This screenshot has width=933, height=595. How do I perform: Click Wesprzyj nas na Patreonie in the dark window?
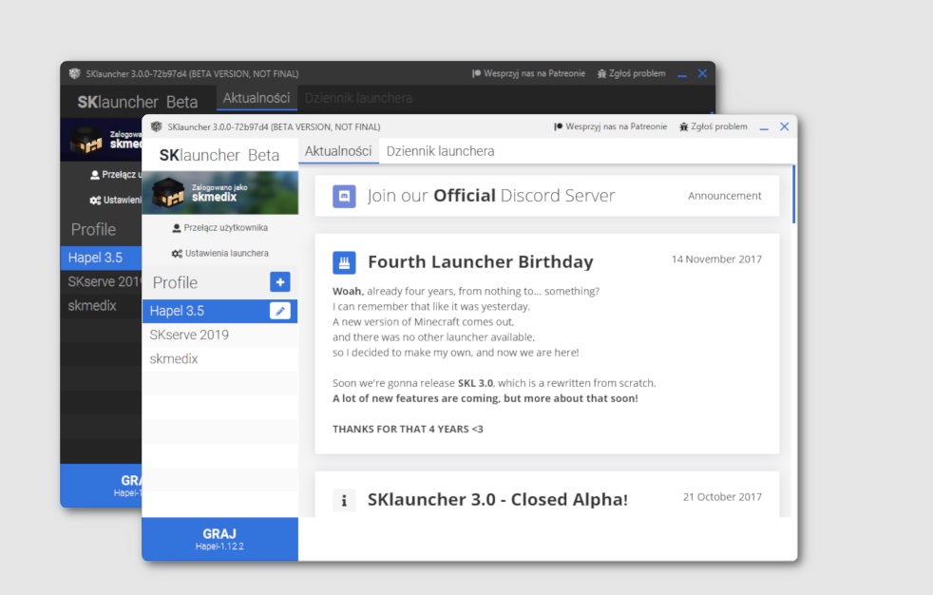coord(528,74)
